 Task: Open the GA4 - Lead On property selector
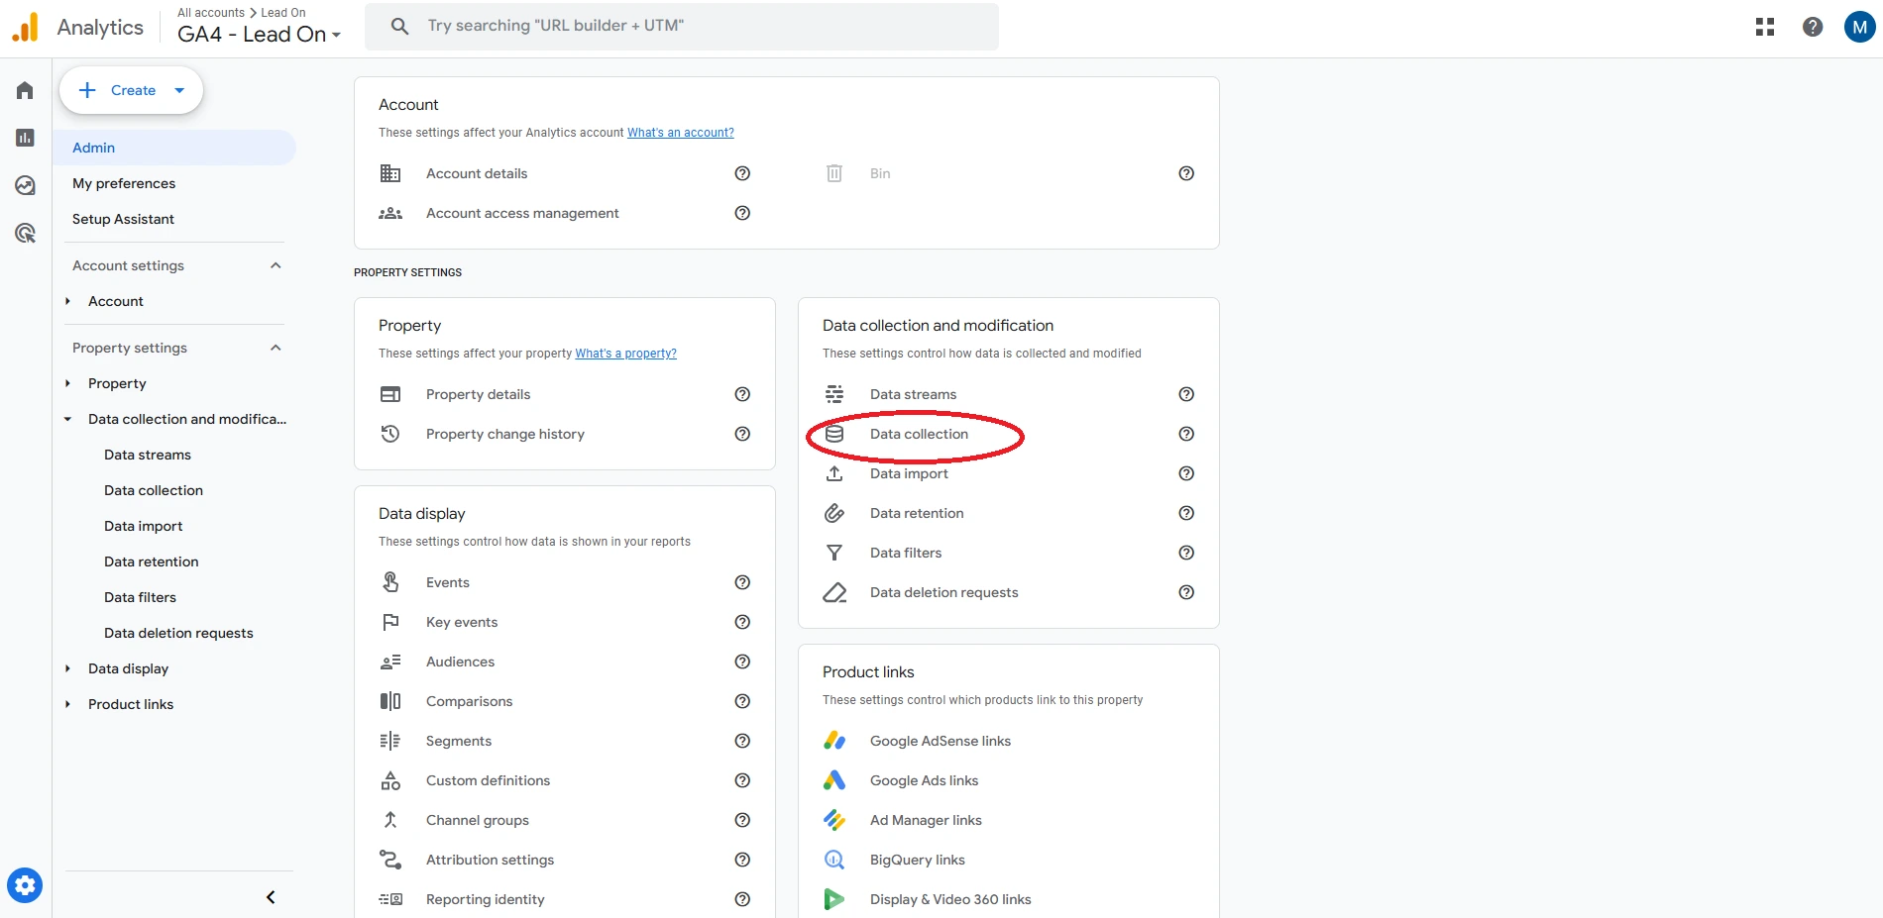[x=259, y=34]
